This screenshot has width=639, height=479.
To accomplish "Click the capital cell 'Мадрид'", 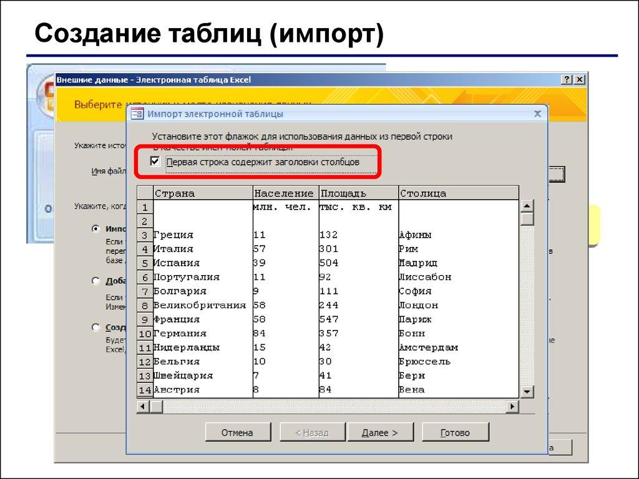I will click(459, 263).
